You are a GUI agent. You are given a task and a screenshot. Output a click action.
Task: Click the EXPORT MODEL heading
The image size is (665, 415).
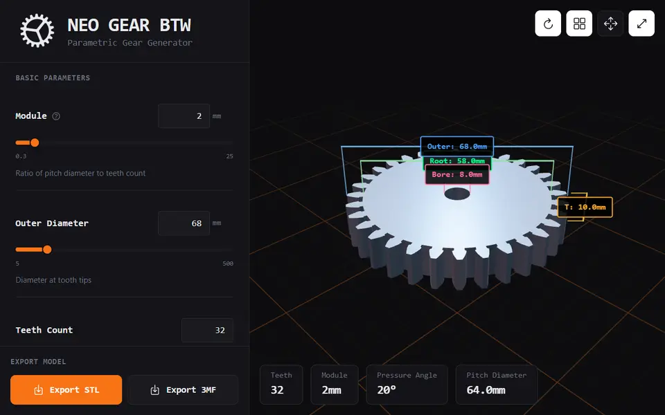pyautogui.click(x=38, y=362)
